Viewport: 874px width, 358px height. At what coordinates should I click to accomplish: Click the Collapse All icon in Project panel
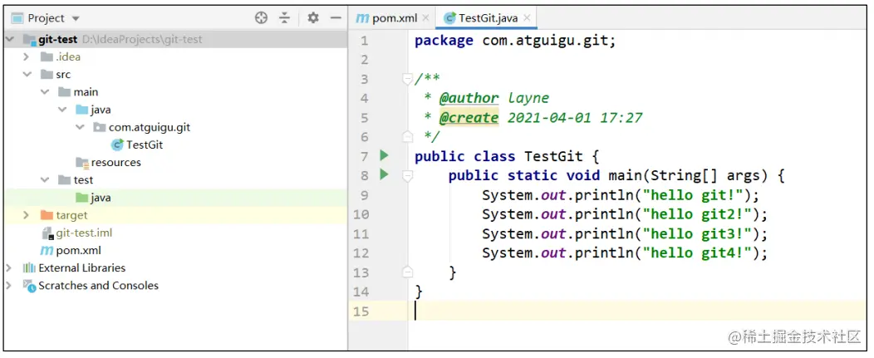pos(284,17)
